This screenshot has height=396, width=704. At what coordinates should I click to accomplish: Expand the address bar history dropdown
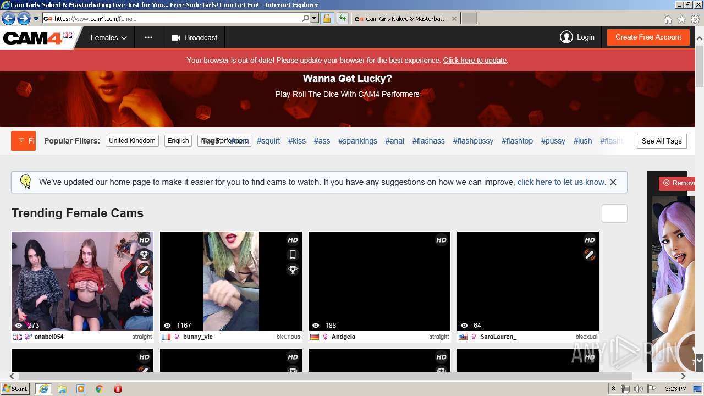315,19
